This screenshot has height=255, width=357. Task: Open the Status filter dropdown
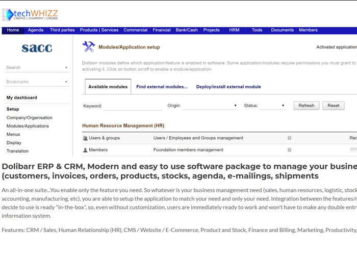coord(272,106)
